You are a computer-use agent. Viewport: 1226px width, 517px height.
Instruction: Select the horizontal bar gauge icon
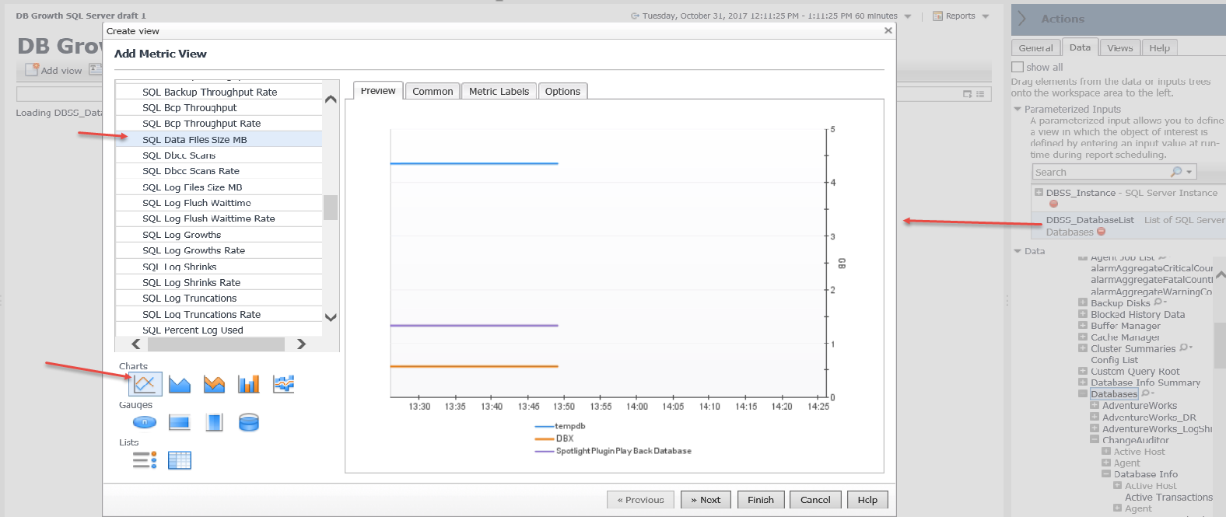[180, 422]
